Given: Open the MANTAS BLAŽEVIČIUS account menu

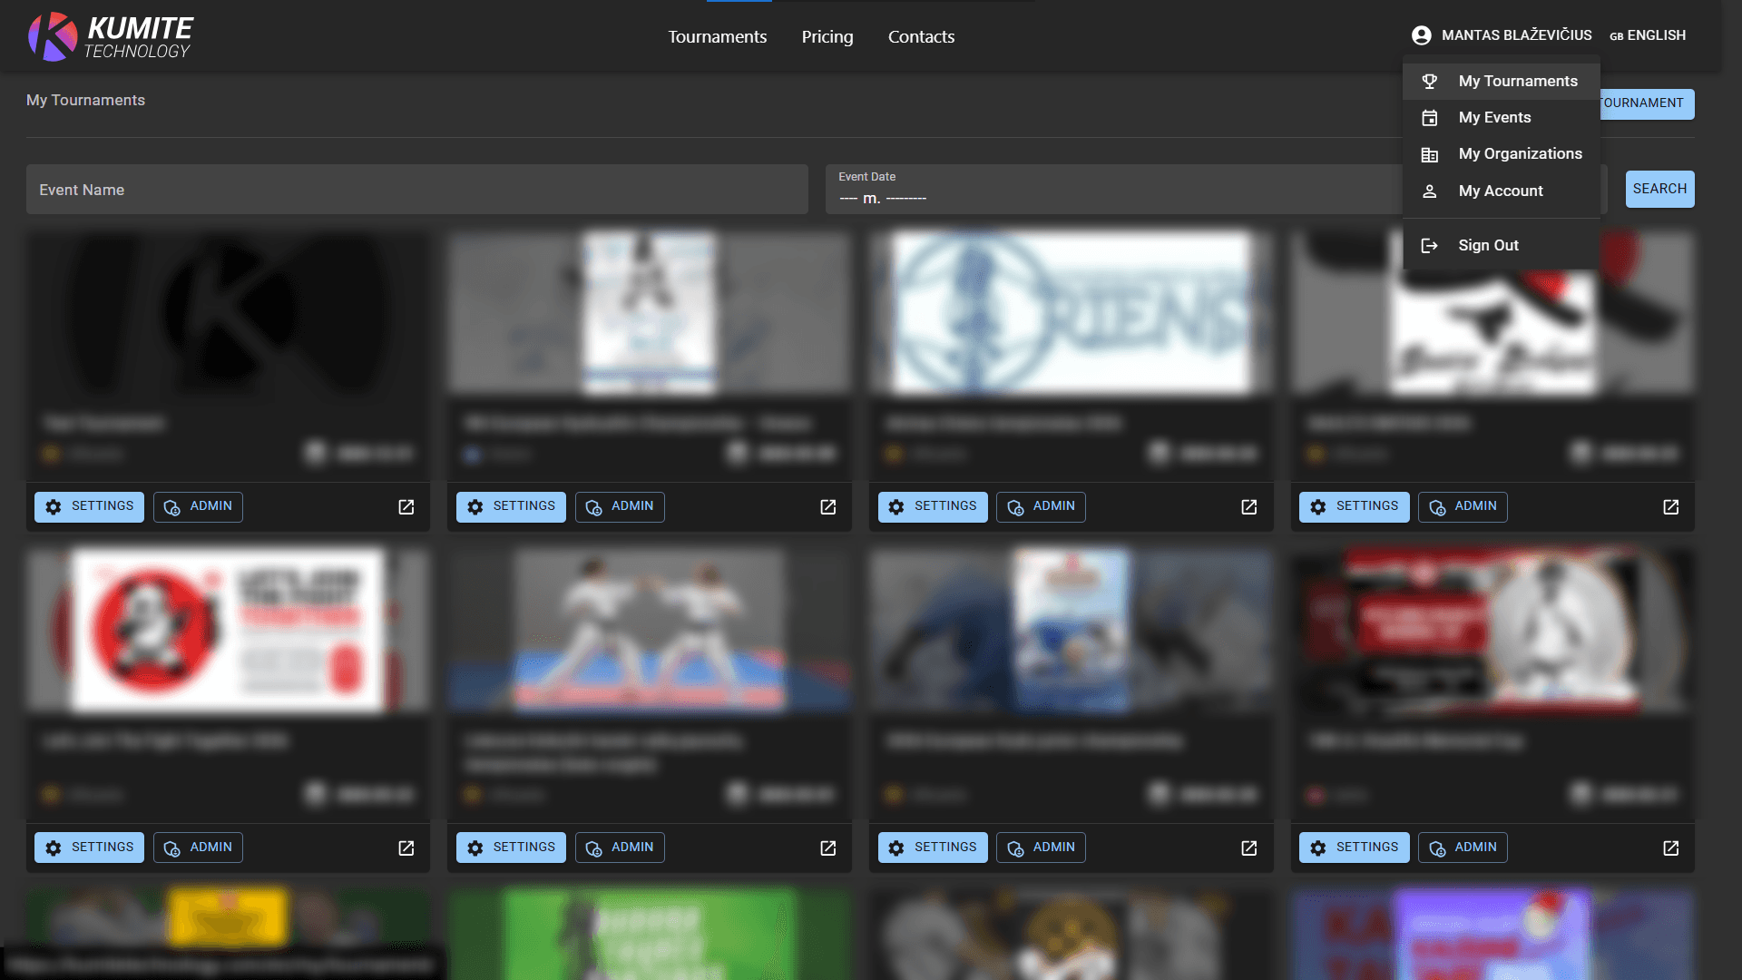Looking at the screenshot, I should point(1516,35).
